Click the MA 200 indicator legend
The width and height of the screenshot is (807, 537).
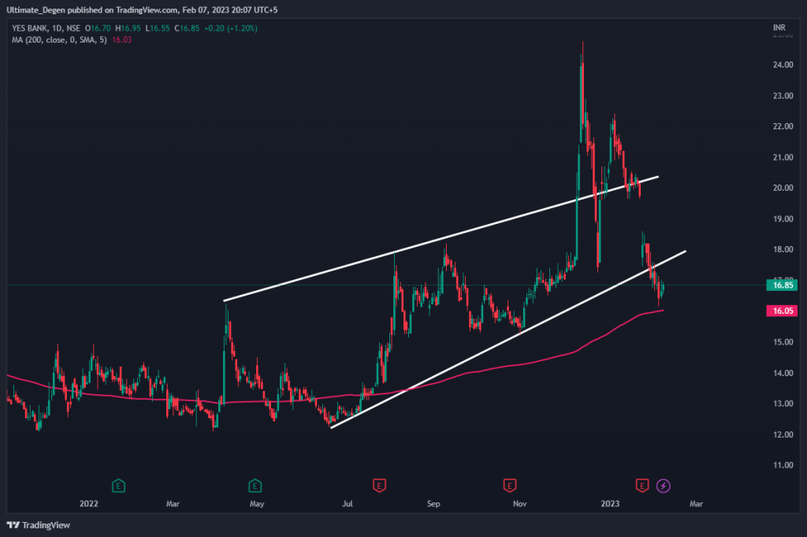pyautogui.click(x=59, y=39)
